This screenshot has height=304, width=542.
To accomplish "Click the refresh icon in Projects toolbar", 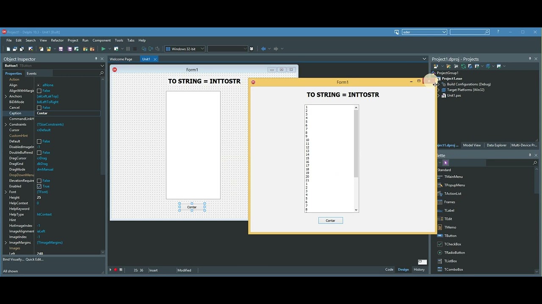I will (x=463, y=66).
